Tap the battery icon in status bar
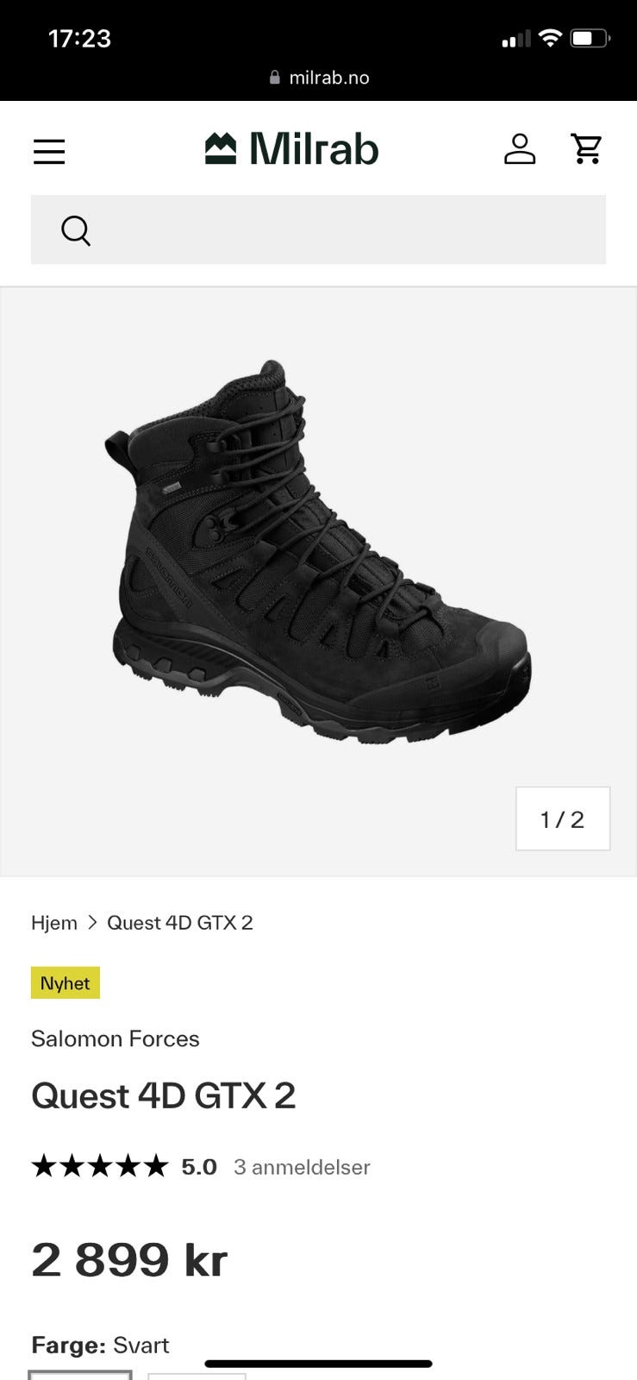Viewport: 637px width, 1380px height. click(590, 39)
